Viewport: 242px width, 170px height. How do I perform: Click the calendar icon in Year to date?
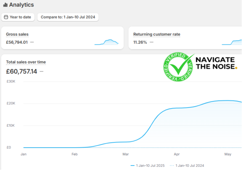click(6, 17)
